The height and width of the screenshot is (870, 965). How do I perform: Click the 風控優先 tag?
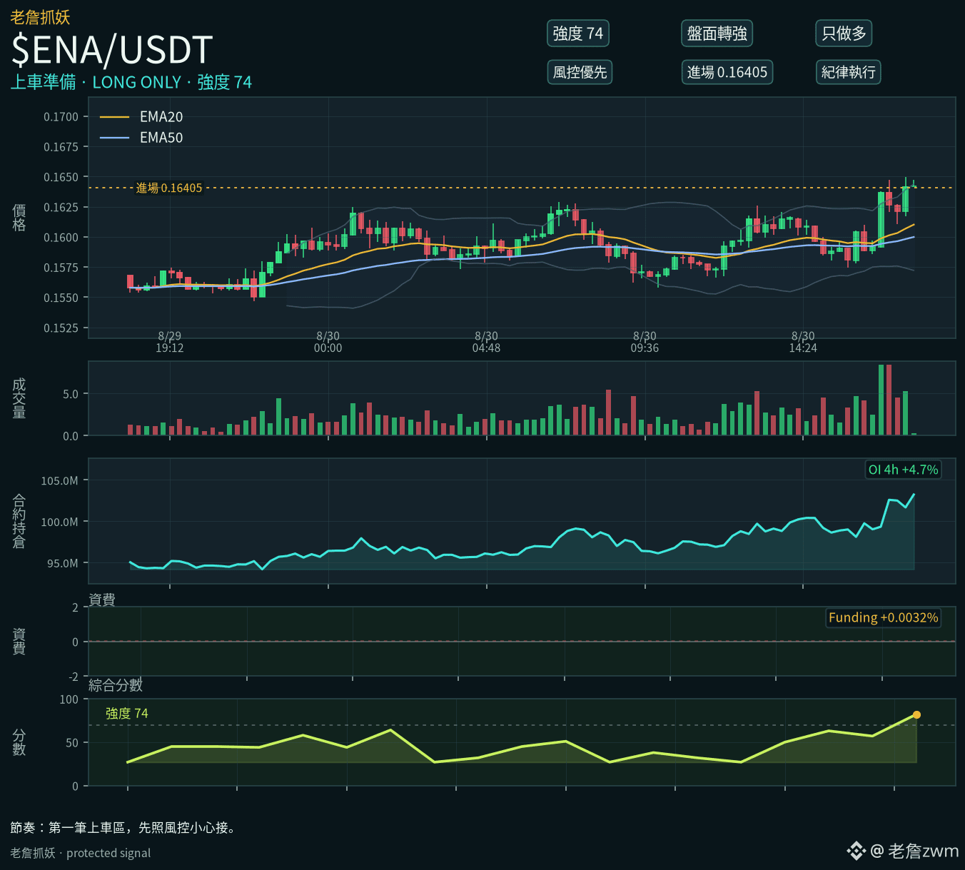pyautogui.click(x=580, y=72)
